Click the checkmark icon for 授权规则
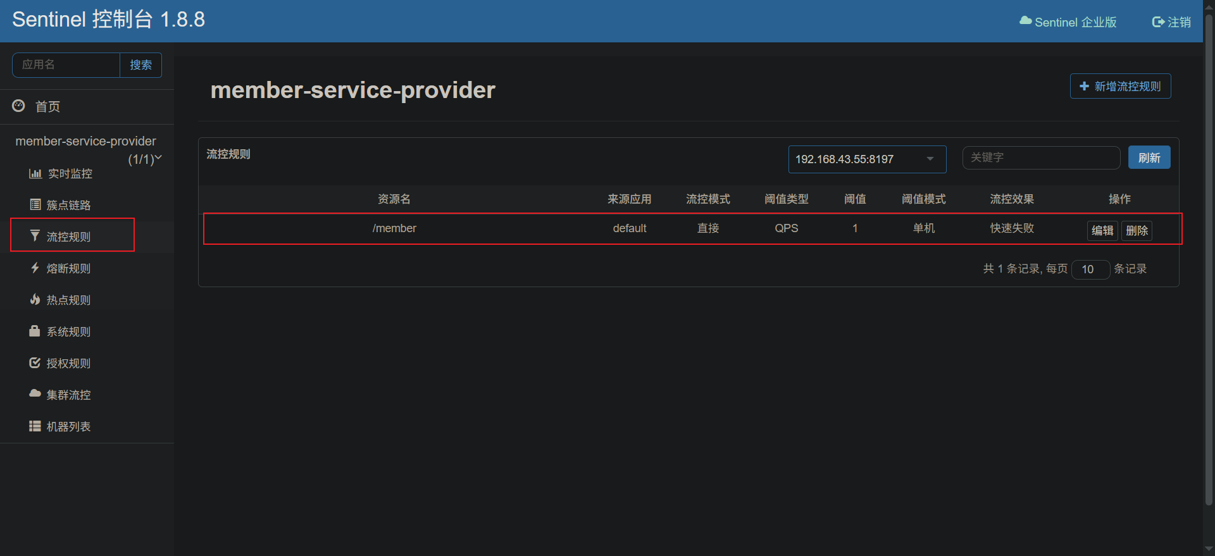The width and height of the screenshot is (1215, 556). 35,362
